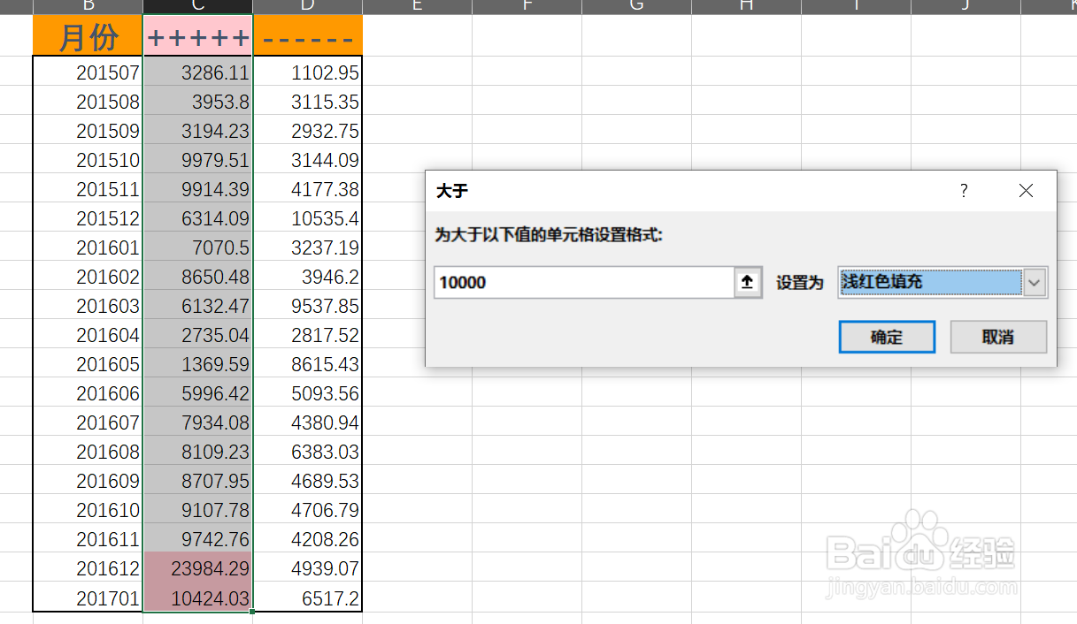The width and height of the screenshot is (1077, 624).
Task: Close the 大于 dialog with the X
Action: click(1025, 191)
